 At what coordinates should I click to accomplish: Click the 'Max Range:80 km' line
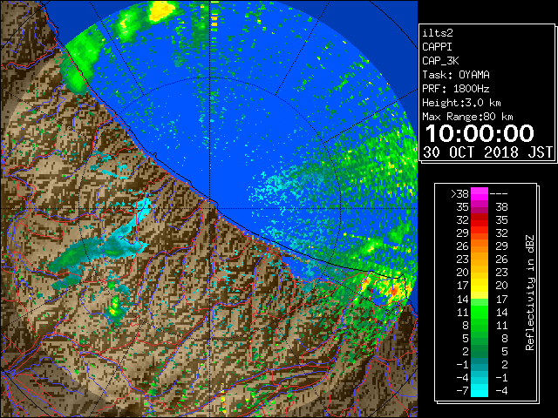coord(467,117)
